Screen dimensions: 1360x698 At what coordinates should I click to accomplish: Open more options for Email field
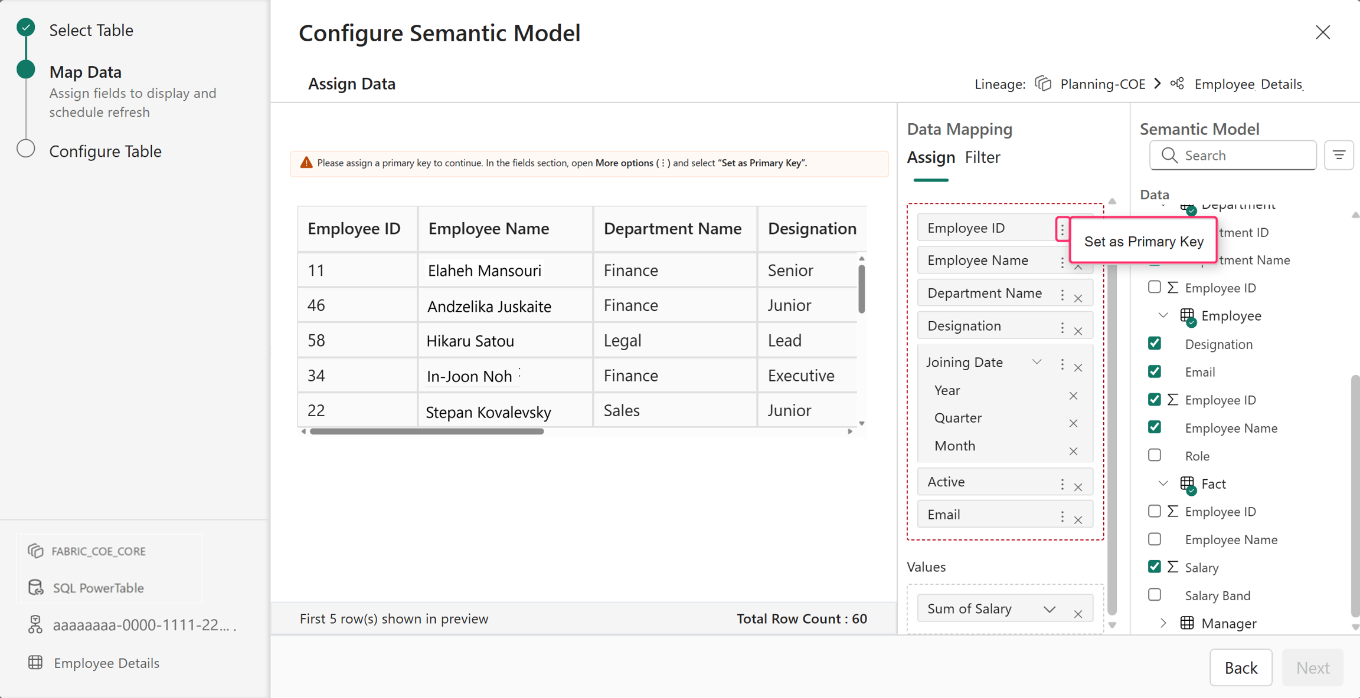(x=1062, y=516)
